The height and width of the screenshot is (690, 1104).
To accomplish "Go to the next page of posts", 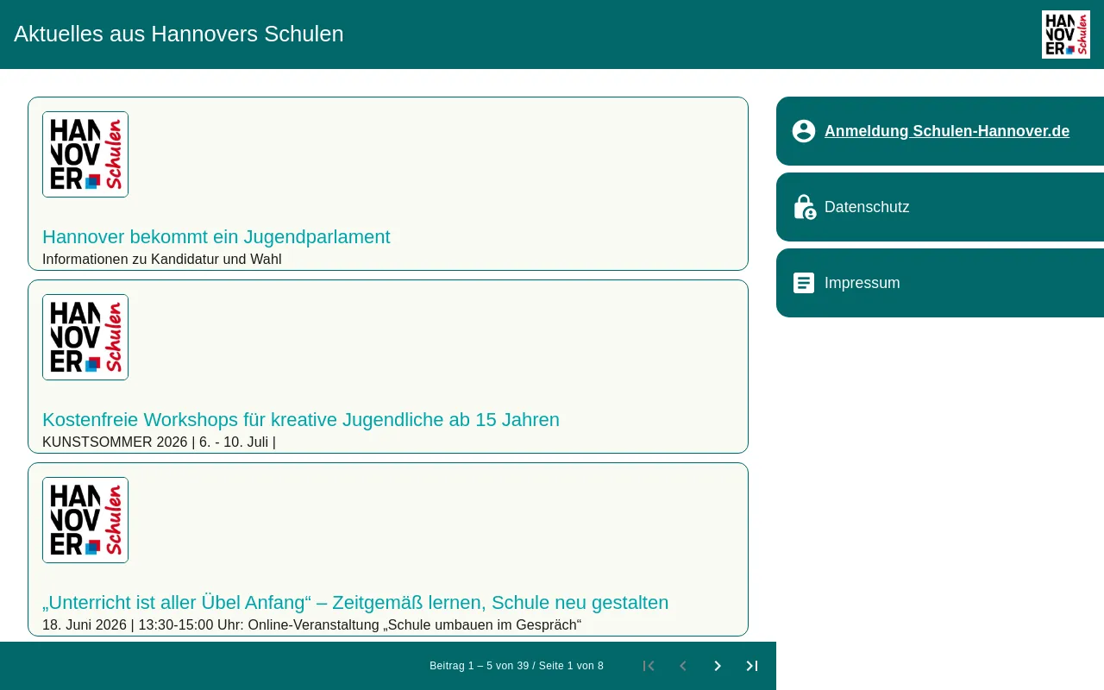I will 718,666.
